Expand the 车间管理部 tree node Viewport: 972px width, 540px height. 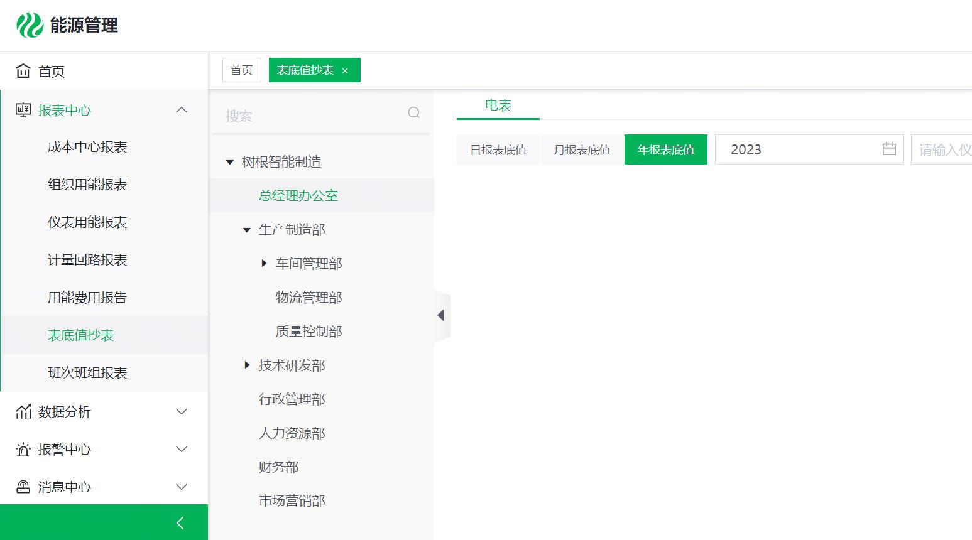coord(264,263)
